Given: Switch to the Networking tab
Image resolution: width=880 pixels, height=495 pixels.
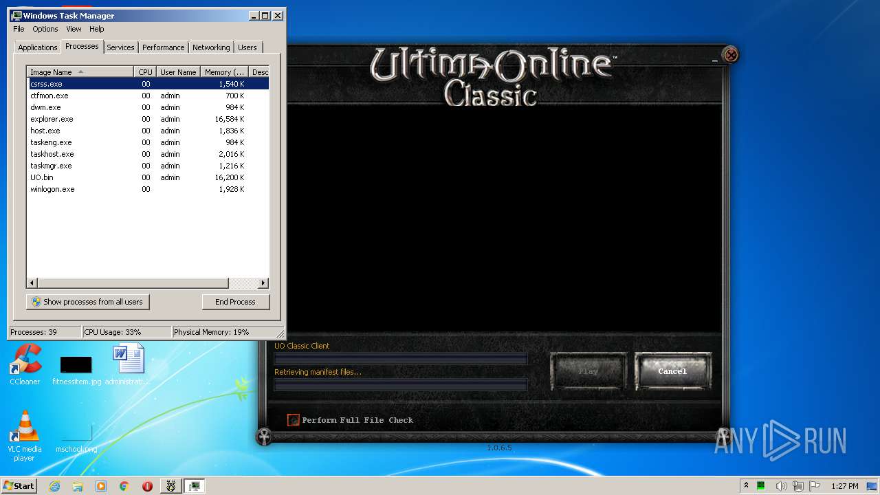Looking at the screenshot, I should tap(211, 47).
